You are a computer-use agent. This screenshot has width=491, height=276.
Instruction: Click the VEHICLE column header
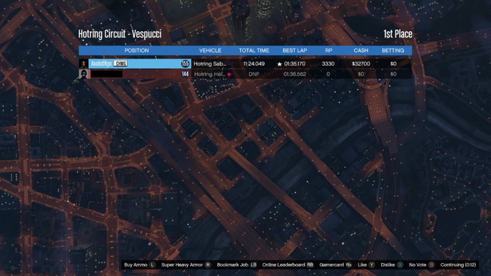point(210,50)
